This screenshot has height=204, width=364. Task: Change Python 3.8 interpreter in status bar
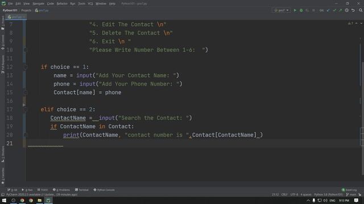[328, 195]
